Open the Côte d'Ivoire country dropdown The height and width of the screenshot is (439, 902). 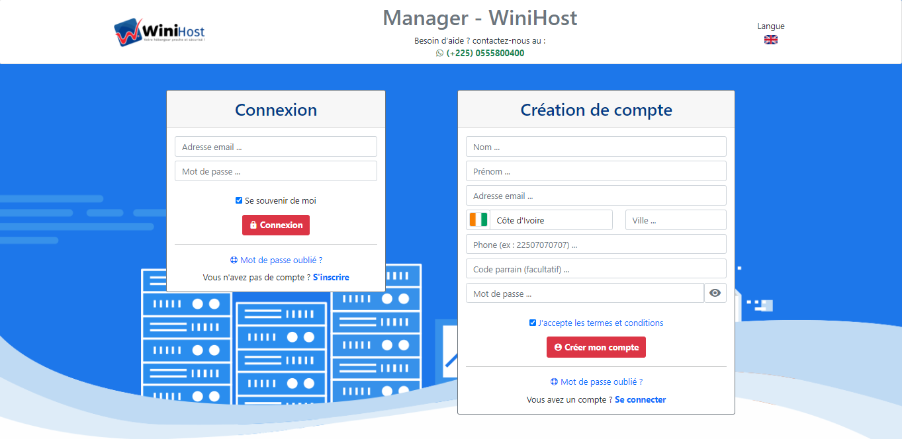tap(553, 220)
